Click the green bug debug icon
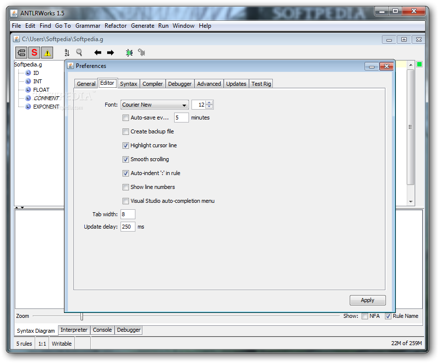This screenshot has width=439, height=363. tap(129, 53)
